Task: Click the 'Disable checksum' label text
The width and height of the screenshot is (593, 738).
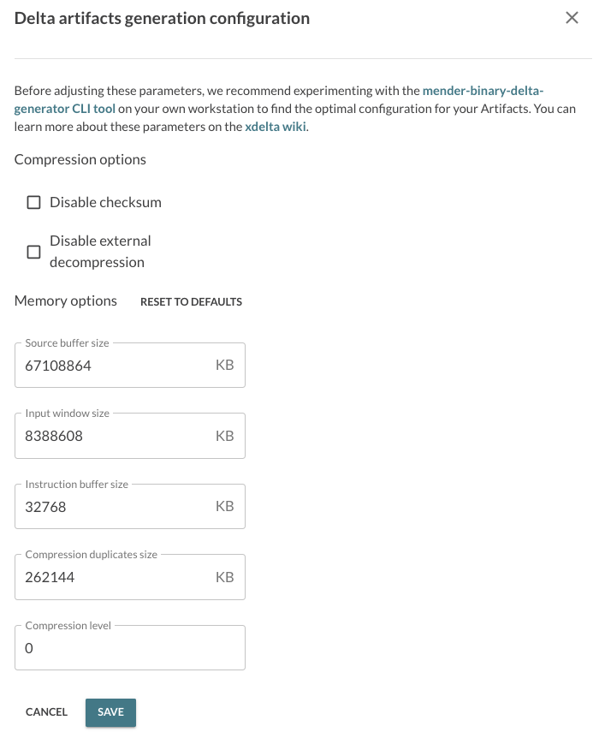Action: click(105, 203)
